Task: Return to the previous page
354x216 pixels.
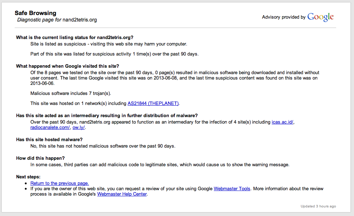Action: click(59, 183)
